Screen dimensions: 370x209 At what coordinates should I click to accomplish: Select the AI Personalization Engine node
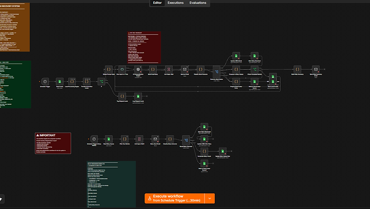138,69
